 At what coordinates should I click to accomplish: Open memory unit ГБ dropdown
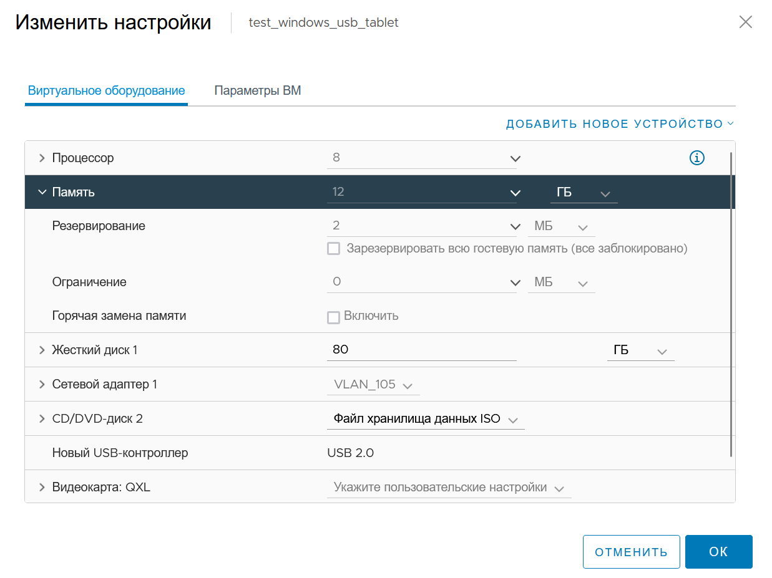click(x=584, y=193)
